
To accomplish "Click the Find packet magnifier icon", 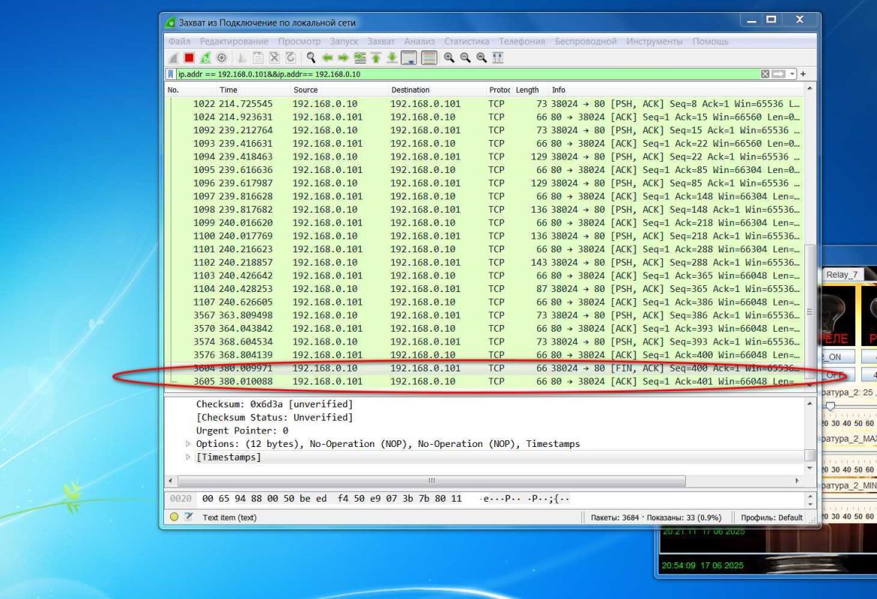I will click(x=312, y=58).
